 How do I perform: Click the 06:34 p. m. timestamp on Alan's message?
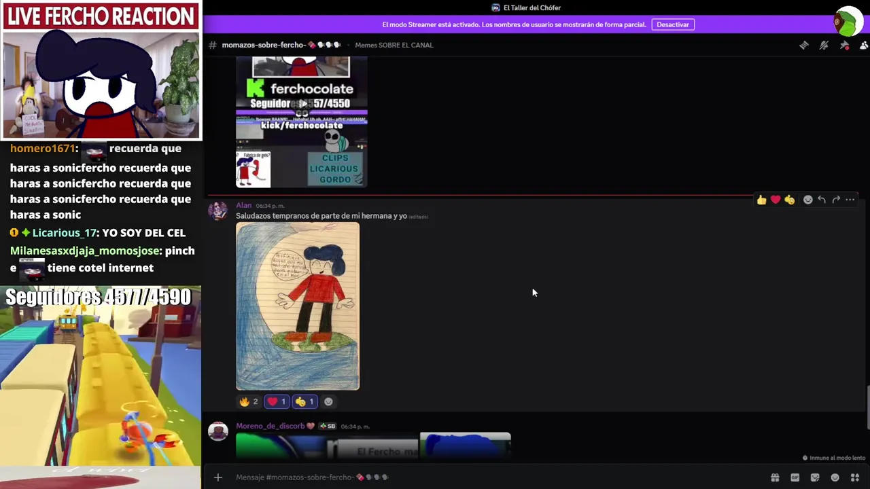(x=270, y=206)
